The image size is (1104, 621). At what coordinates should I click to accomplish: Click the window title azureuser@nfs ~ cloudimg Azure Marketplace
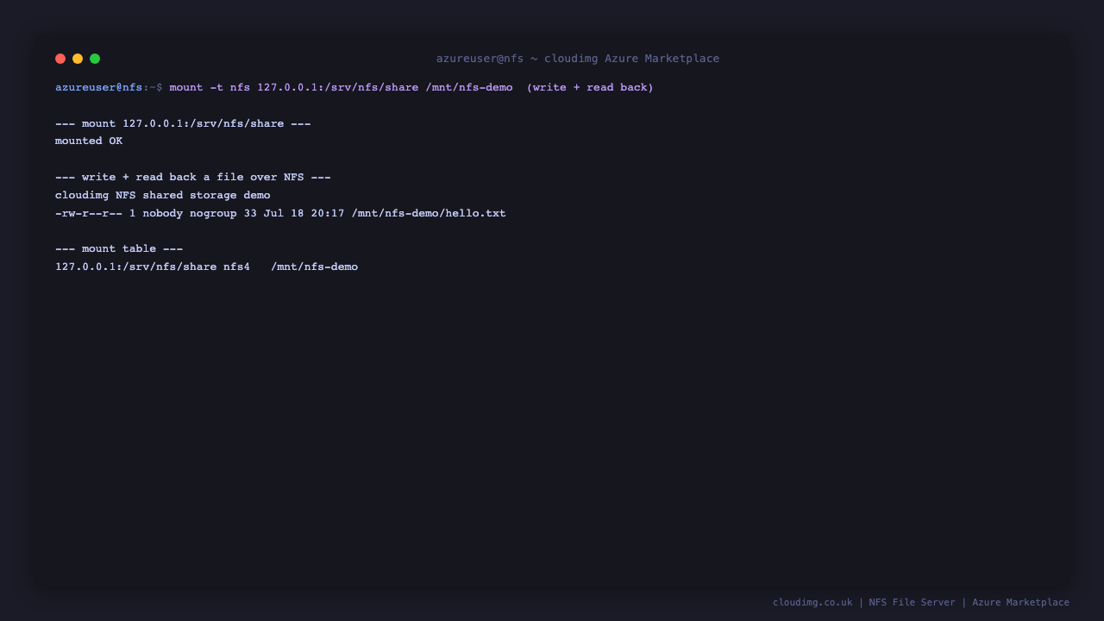(x=578, y=59)
